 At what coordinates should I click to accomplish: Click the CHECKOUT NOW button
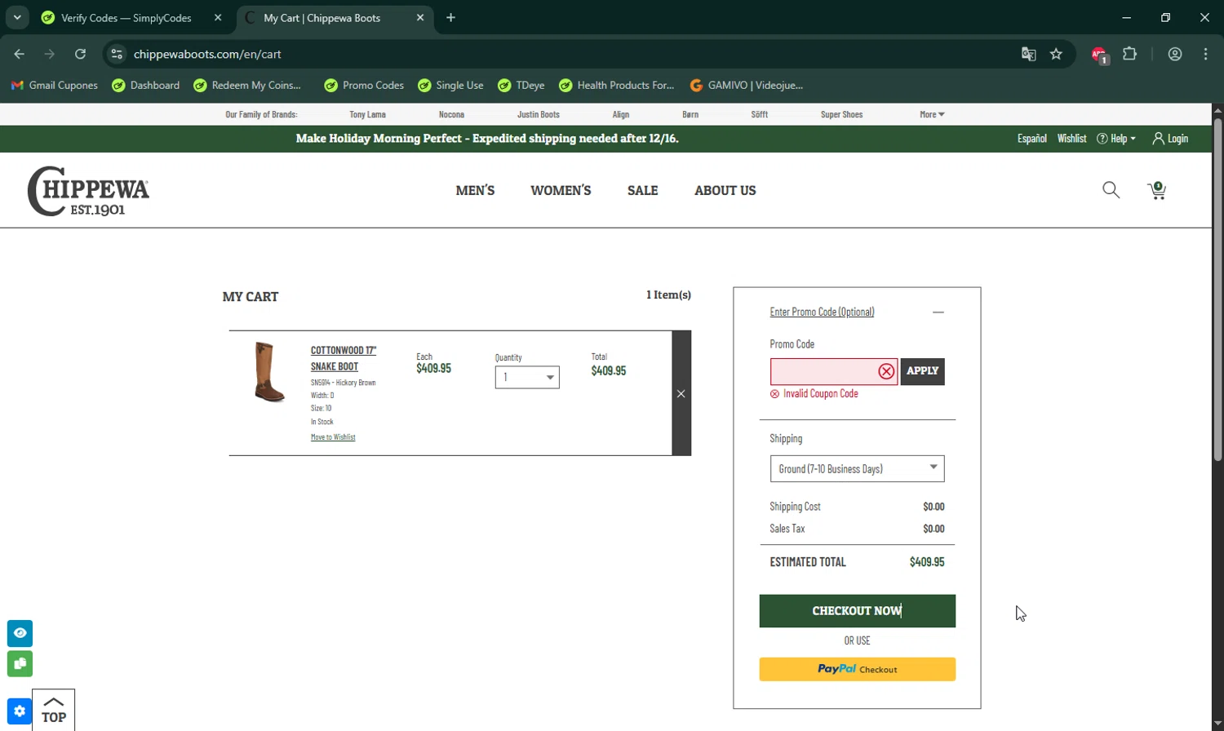(x=857, y=611)
